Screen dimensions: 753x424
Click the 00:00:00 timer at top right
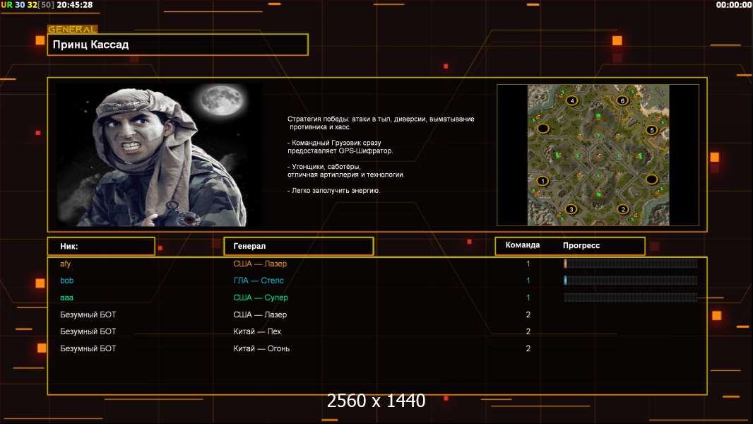(x=733, y=5)
